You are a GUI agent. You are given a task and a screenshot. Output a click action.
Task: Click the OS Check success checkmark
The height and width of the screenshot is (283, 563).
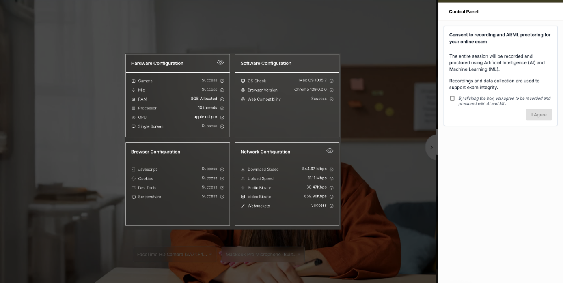tap(332, 81)
